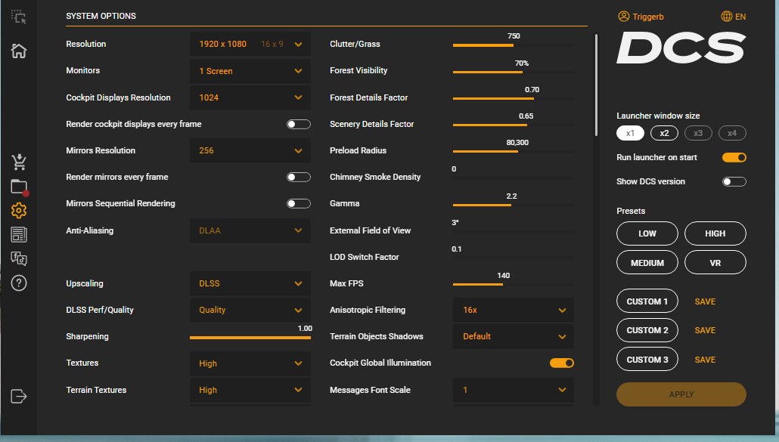This screenshot has height=442, width=779.
Task: Open the folder icon with red notification dot
Action: click(x=20, y=187)
